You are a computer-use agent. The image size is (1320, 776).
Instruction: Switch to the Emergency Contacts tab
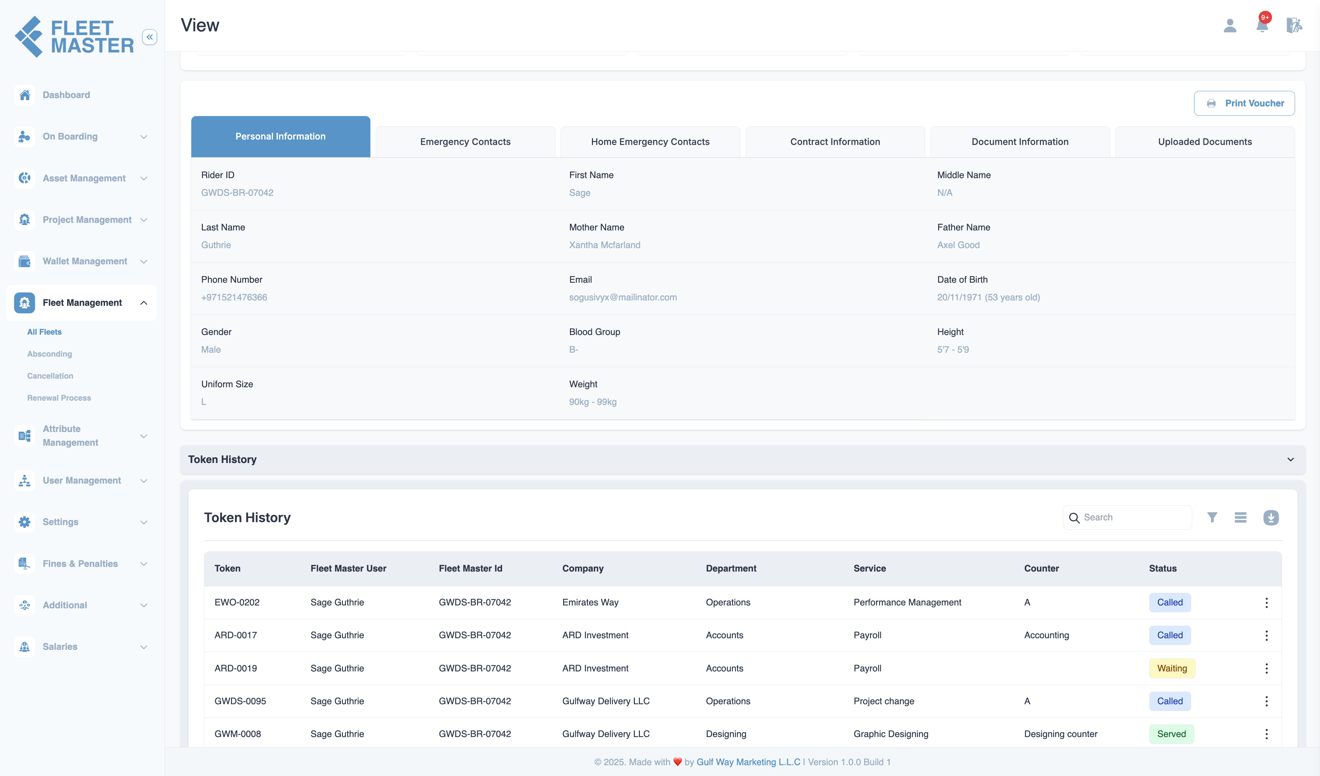pos(465,141)
